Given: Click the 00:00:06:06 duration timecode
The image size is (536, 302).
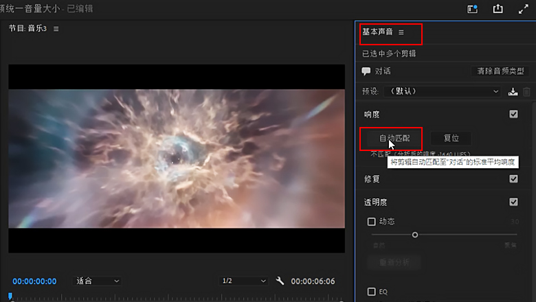Looking at the screenshot, I should tap(313, 281).
